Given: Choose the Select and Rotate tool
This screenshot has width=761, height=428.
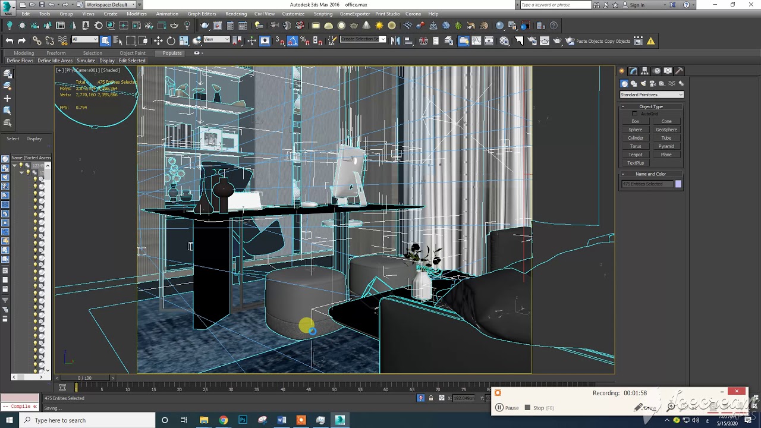Looking at the screenshot, I should 171,41.
